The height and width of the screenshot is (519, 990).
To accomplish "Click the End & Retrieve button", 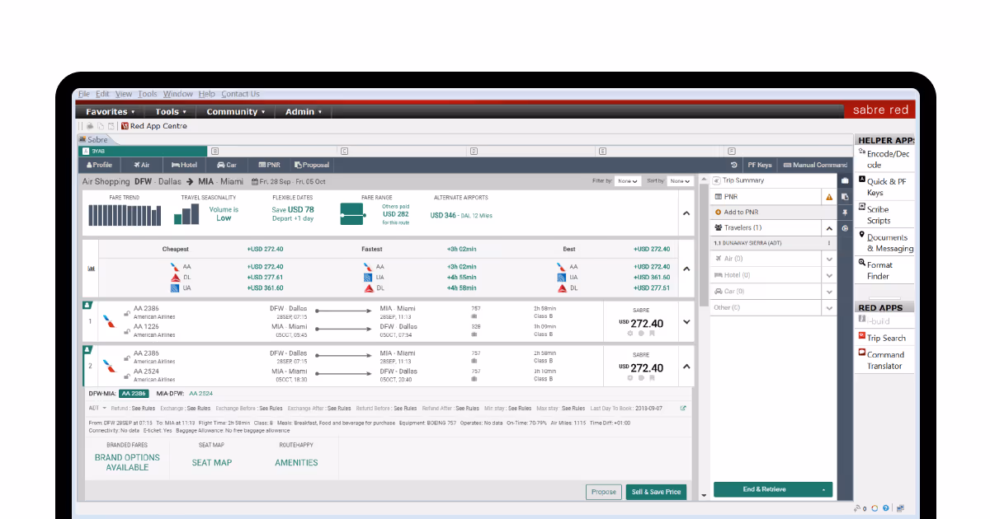I will click(x=773, y=489).
